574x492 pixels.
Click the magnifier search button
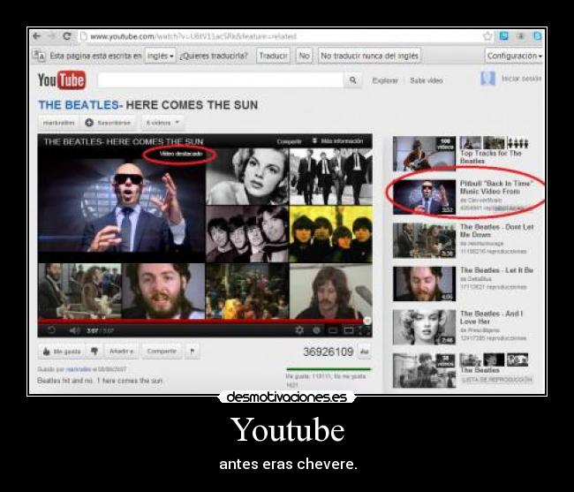point(352,79)
